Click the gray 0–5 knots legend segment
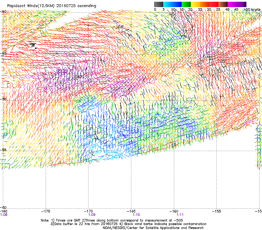The width and height of the screenshot is (262, 230). (x=159, y=4)
